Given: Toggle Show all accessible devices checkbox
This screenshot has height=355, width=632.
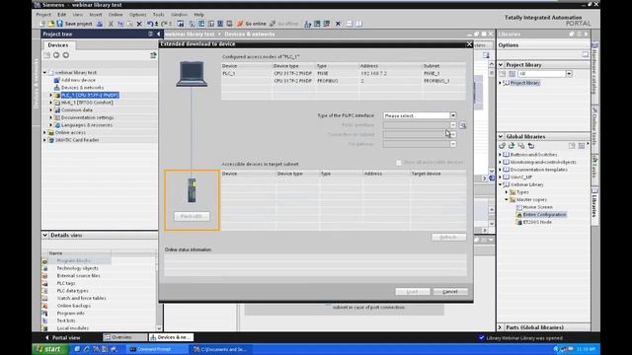Looking at the screenshot, I should pyautogui.click(x=399, y=162).
